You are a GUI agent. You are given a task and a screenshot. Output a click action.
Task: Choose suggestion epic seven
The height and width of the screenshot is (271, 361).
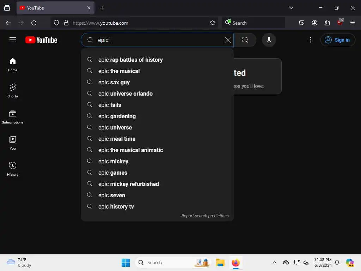tap(157, 195)
